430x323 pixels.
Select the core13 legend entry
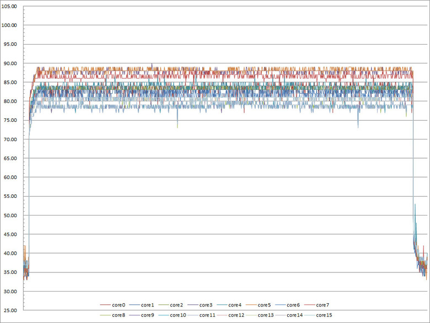coord(260,315)
